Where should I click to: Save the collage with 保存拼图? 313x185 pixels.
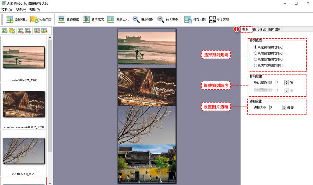click(x=195, y=19)
